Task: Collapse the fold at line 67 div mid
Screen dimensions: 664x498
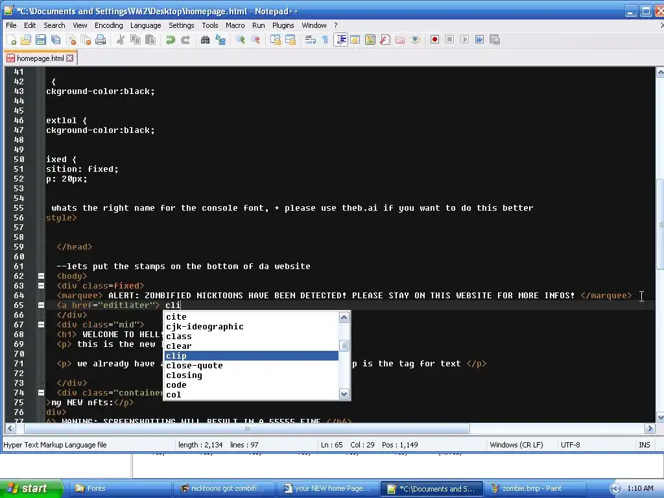Action: tap(41, 325)
